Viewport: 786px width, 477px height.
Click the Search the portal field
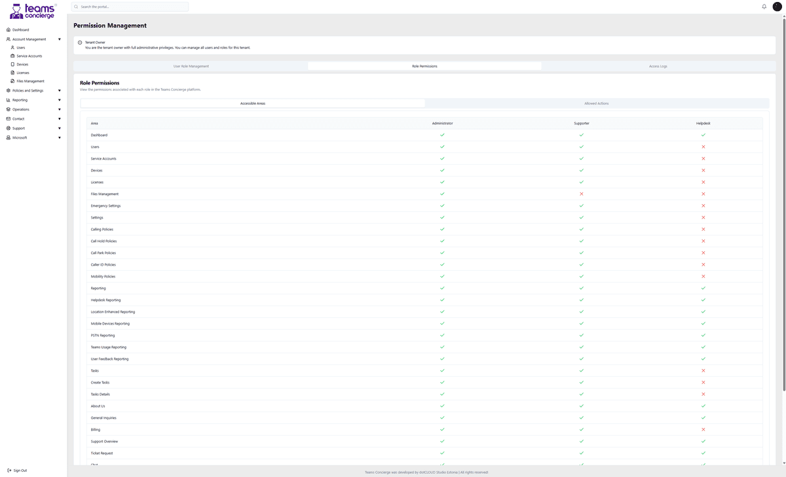(131, 7)
